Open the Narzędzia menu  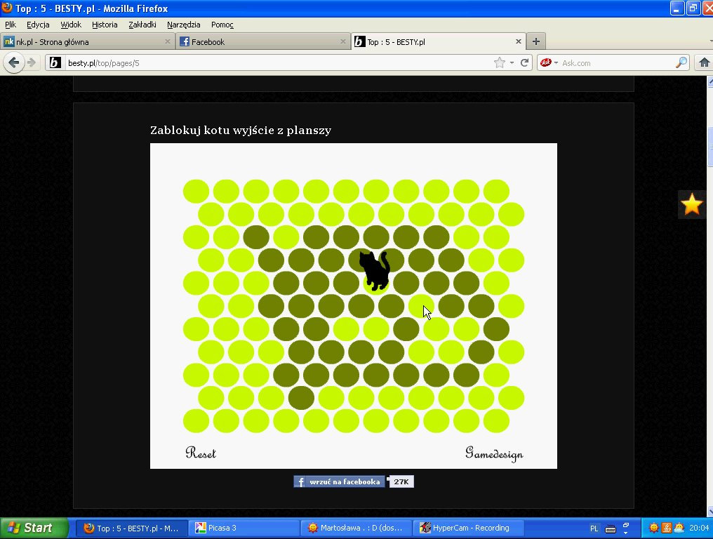[x=184, y=25]
